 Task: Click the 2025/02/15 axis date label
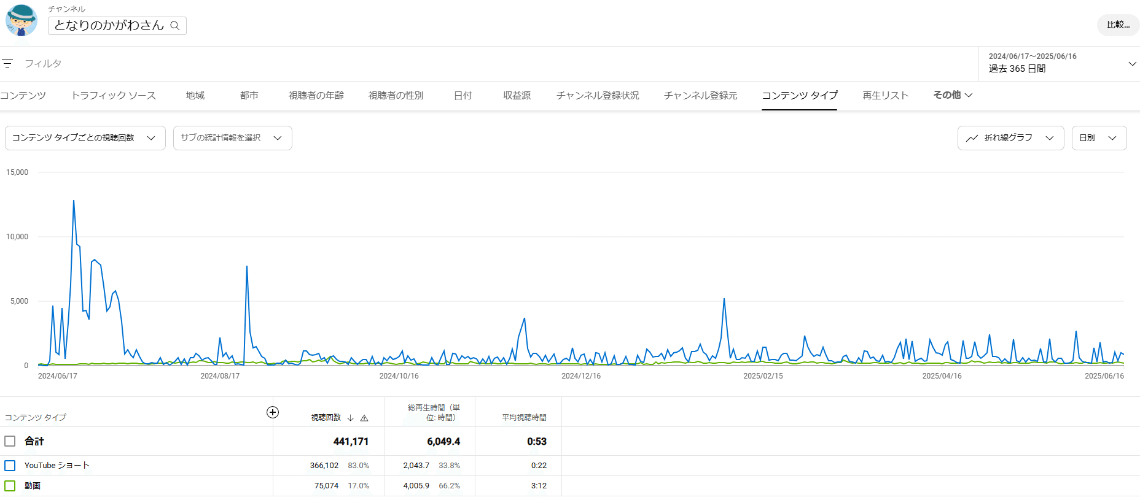tap(763, 376)
